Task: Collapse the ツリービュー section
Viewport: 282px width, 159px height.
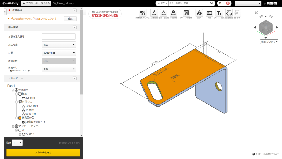Action: click(x=75, y=78)
